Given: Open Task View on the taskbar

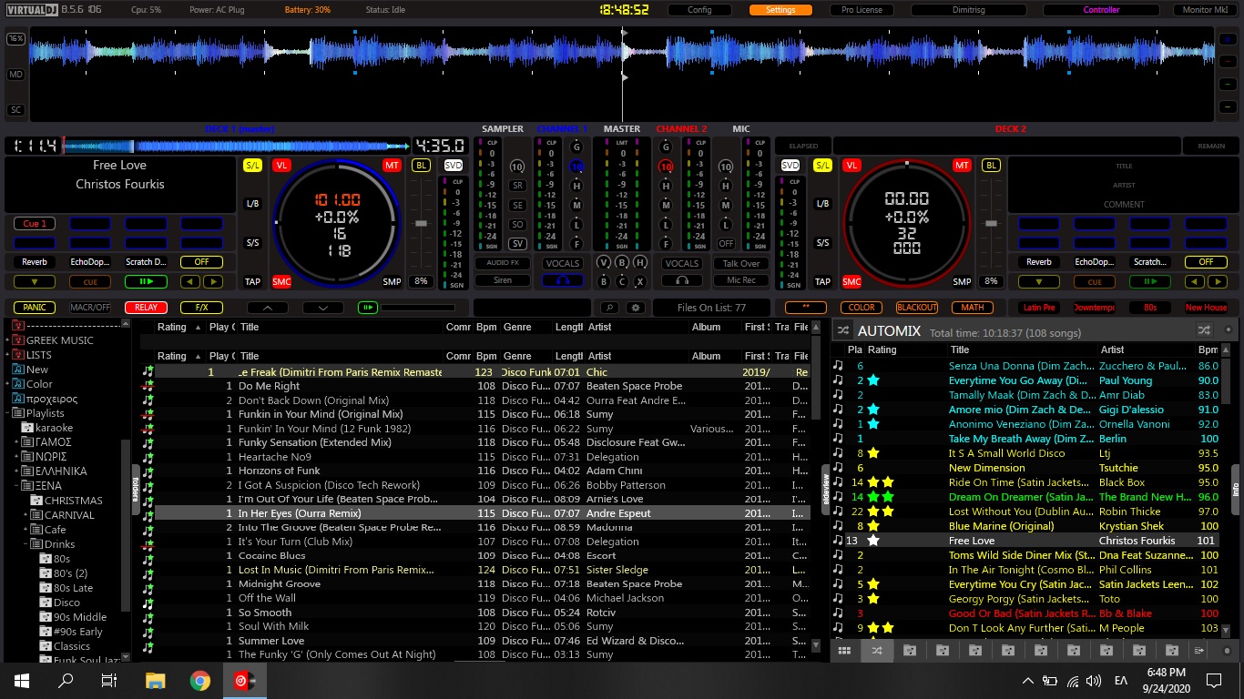Looking at the screenshot, I should (x=109, y=680).
